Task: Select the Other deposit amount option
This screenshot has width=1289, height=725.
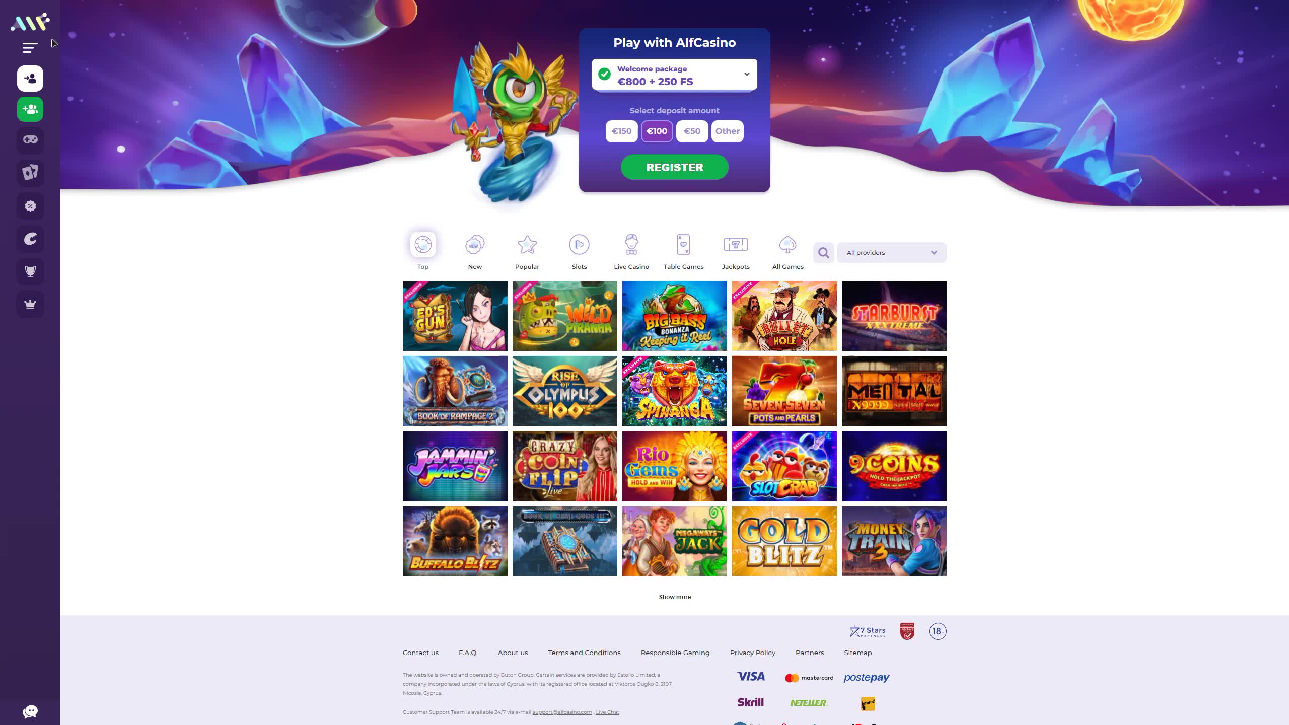Action: click(x=727, y=131)
